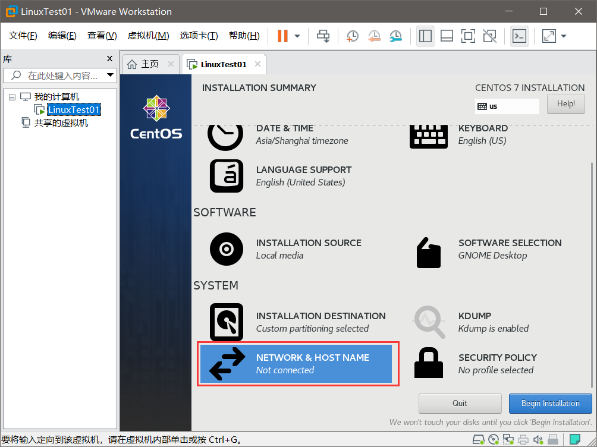Screen dimensions: 597x447
Task: Click the message log note icon
Action: [574, 440]
